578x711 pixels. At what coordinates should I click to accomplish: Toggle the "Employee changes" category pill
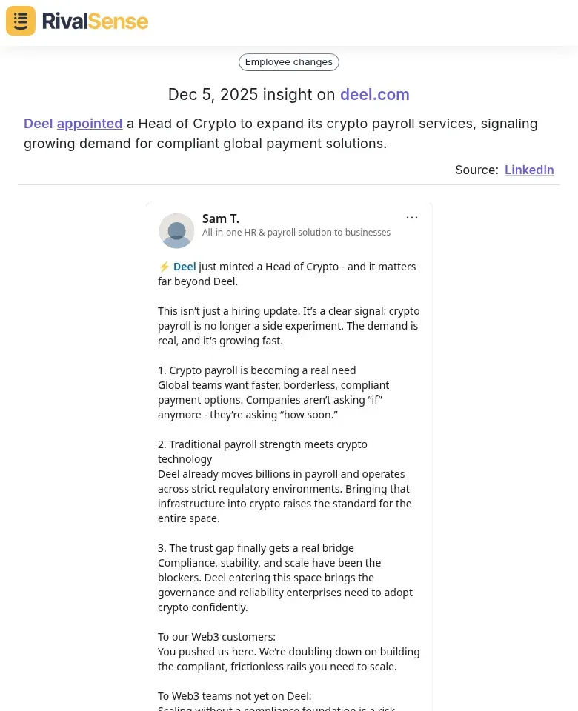click(x=288, y=61)
